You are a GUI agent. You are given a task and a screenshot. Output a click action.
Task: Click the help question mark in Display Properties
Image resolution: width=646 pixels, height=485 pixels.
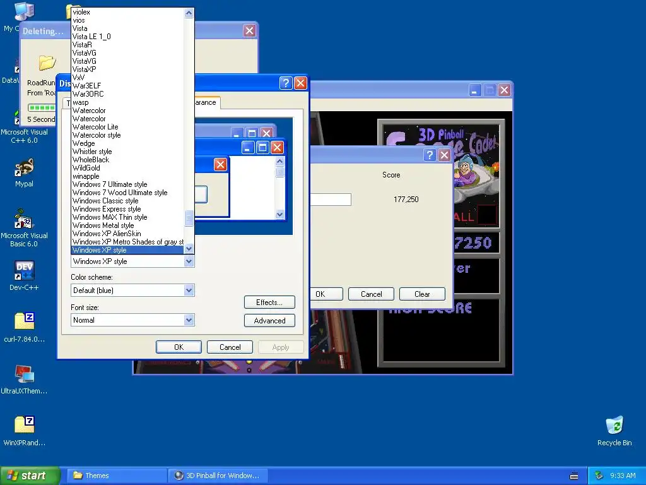[x=286, y=83]
